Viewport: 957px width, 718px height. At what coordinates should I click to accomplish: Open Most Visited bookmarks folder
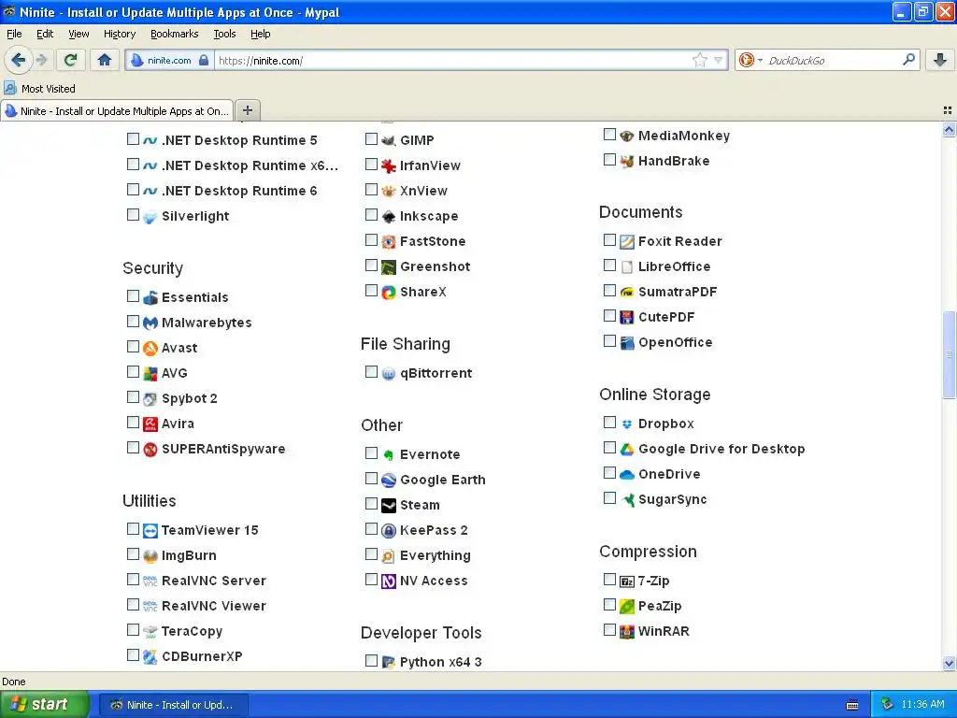(40, 89)
